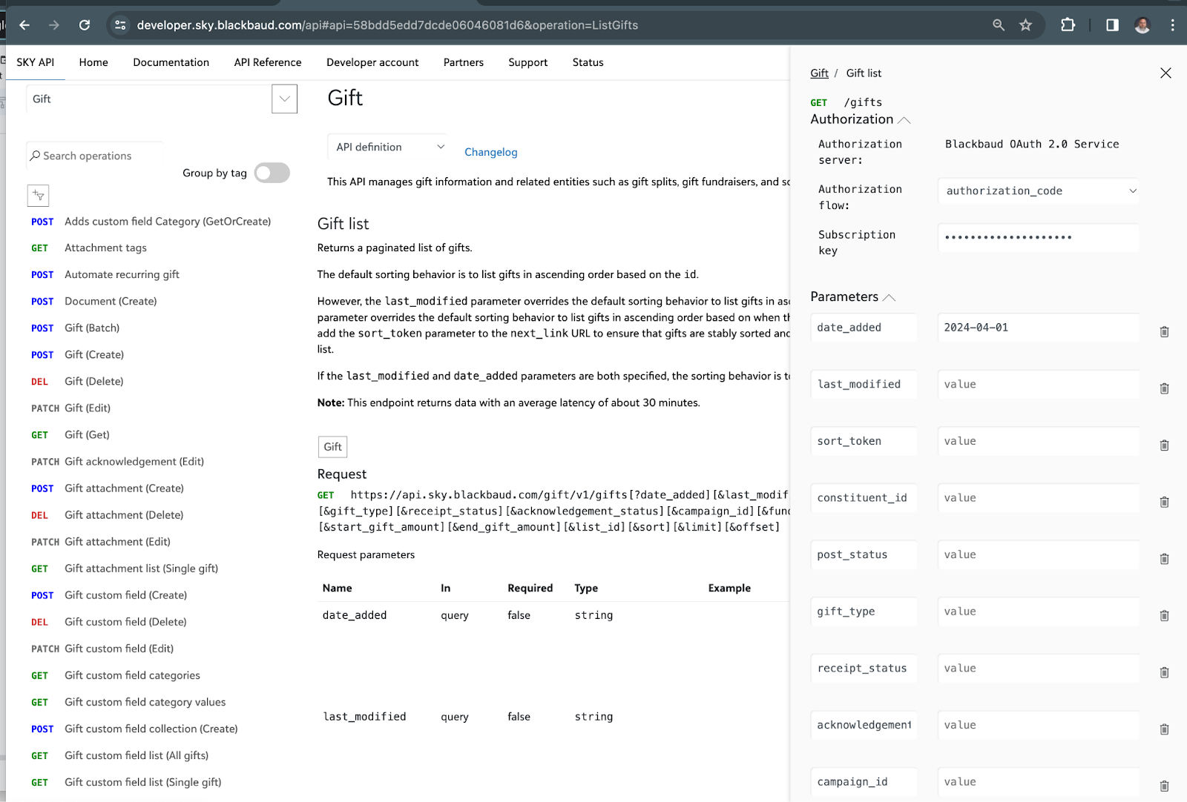Open Developer account menu
The height and width of the screenshot is (802, 1187).
[x=372, y=62]
